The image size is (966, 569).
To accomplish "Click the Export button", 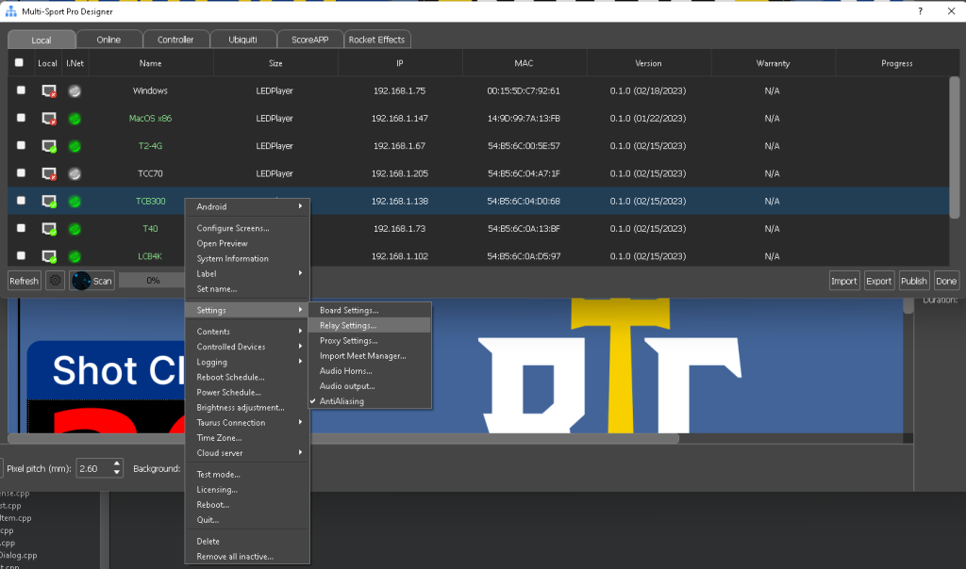I will pyautogui.click(x=879, y=281).
